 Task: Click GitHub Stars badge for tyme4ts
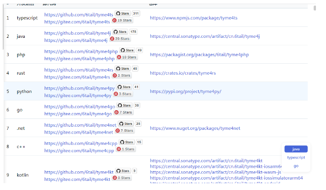(122, 14)
